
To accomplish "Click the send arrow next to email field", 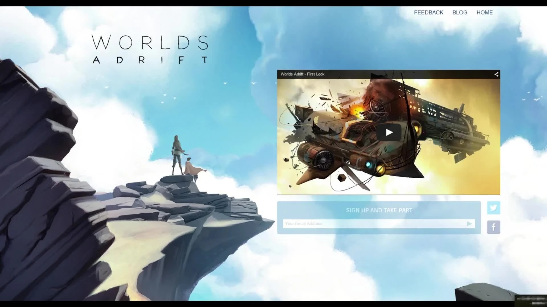I will pos(469,224).
